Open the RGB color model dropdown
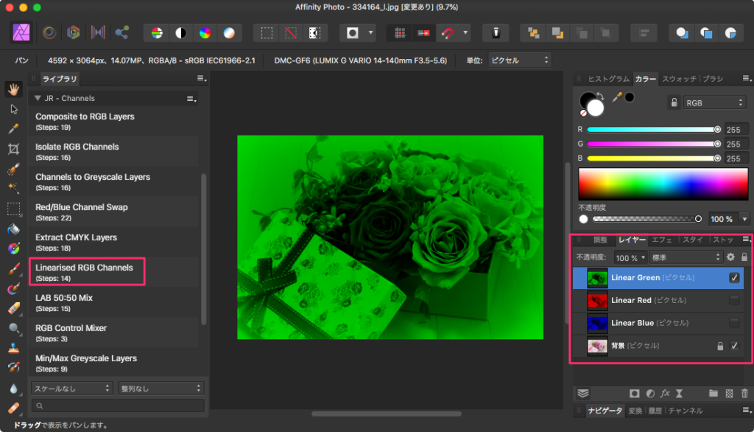 [714, 103]
